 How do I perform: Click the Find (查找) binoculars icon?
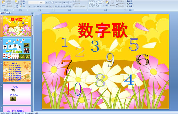(x=128, y=1)
